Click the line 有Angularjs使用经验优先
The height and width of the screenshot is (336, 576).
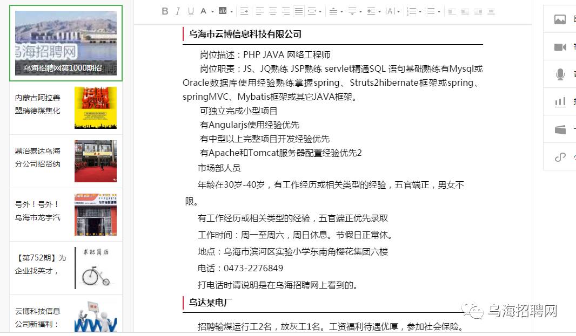tap(250, 125)
